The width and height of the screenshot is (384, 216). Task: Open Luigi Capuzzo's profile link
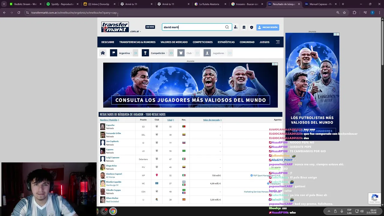pos(112,157)
